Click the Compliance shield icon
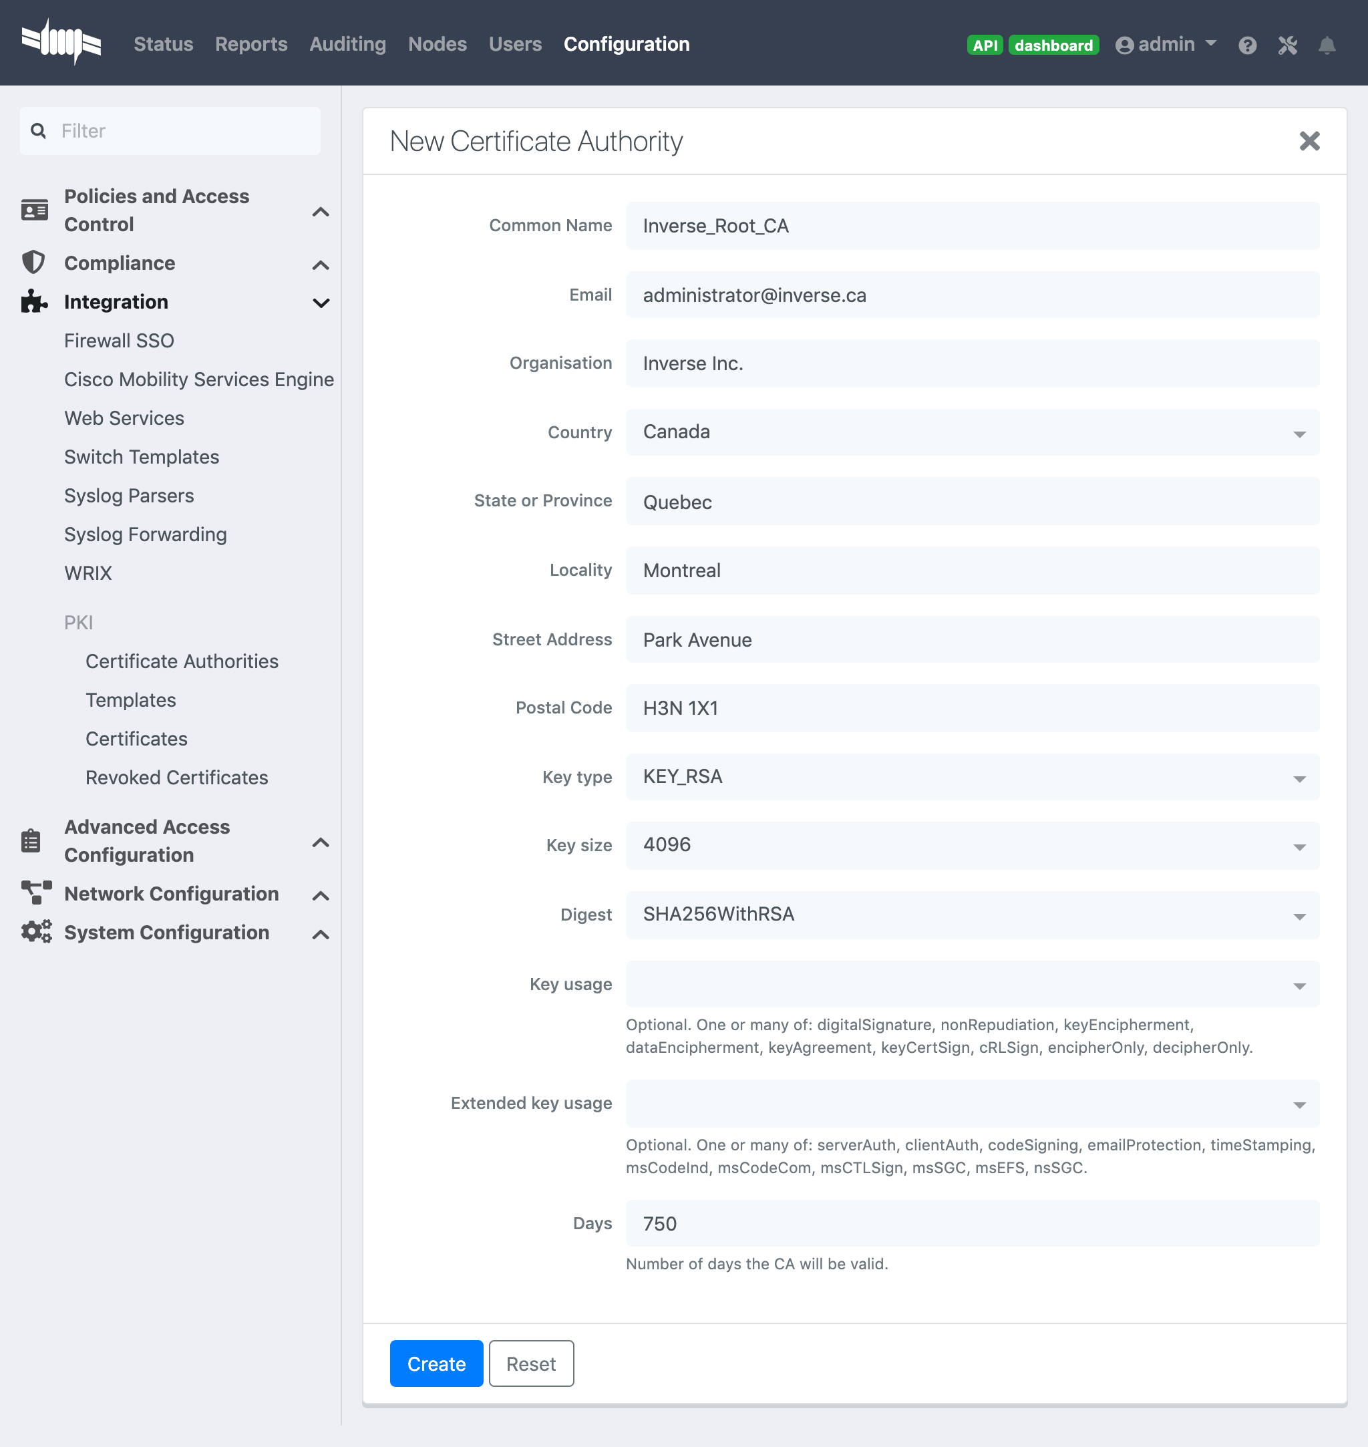This screenshot has width=1368, height=1447. 33,263
